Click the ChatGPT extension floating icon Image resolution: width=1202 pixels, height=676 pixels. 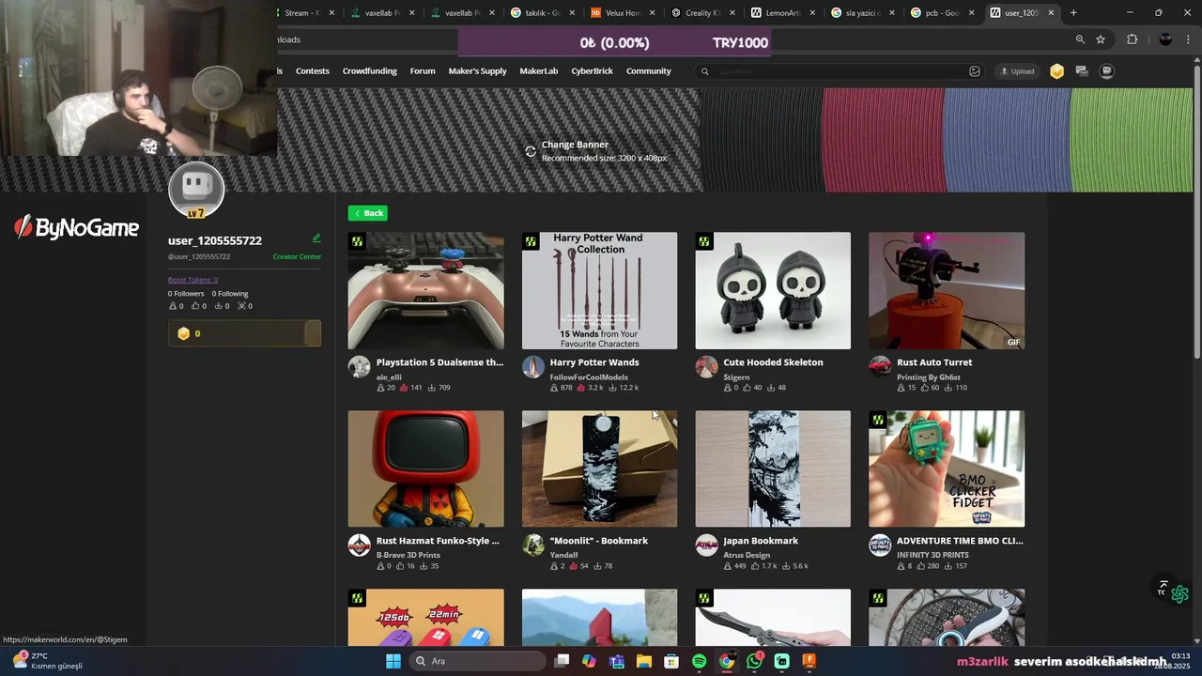[1180, 594]
